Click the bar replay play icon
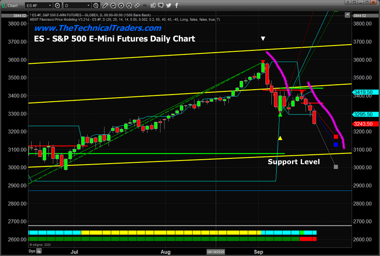Viewport: 380px width, 256px height. pyautogui.click(x=121, y=5)
